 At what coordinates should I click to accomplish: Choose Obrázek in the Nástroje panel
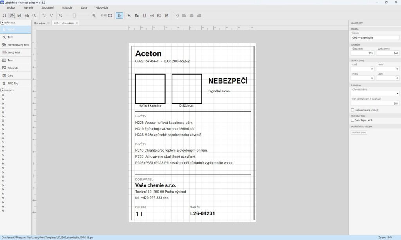point(16,68)
